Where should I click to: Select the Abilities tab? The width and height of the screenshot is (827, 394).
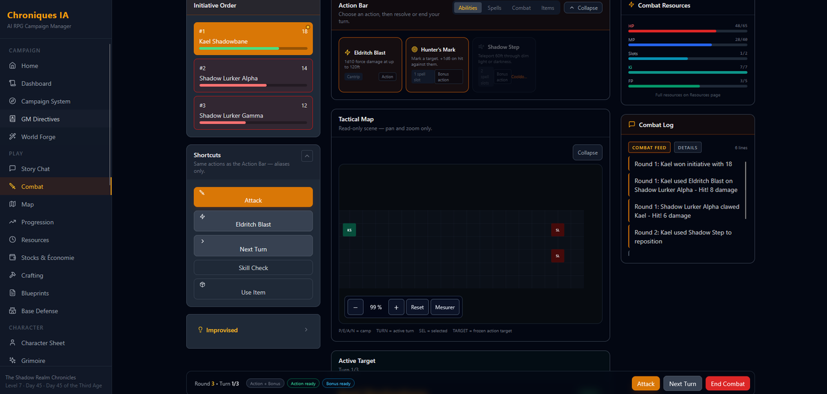[x=468, y=8]
